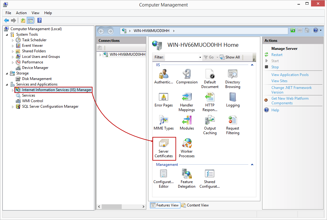Image resolution: width=327 pixels, height=220 pixels.
Task: Expand the Task Scheduler node
Action: tap(13, 40)
